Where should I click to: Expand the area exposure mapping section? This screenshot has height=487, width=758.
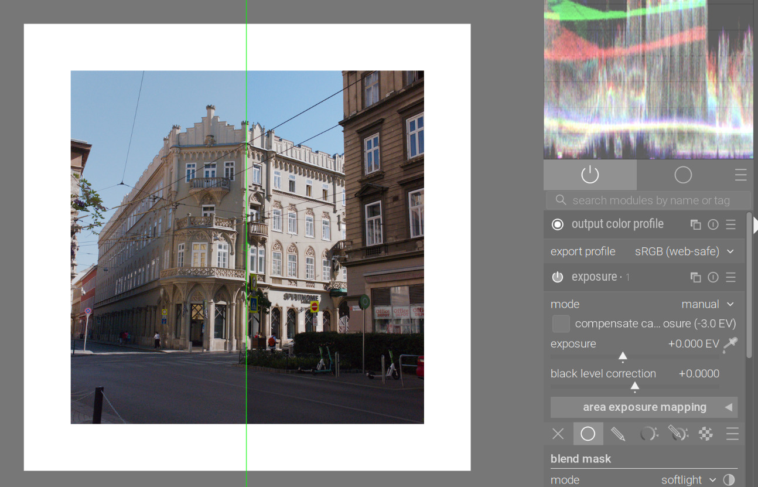pyautogui.click(x=644, y=407)
